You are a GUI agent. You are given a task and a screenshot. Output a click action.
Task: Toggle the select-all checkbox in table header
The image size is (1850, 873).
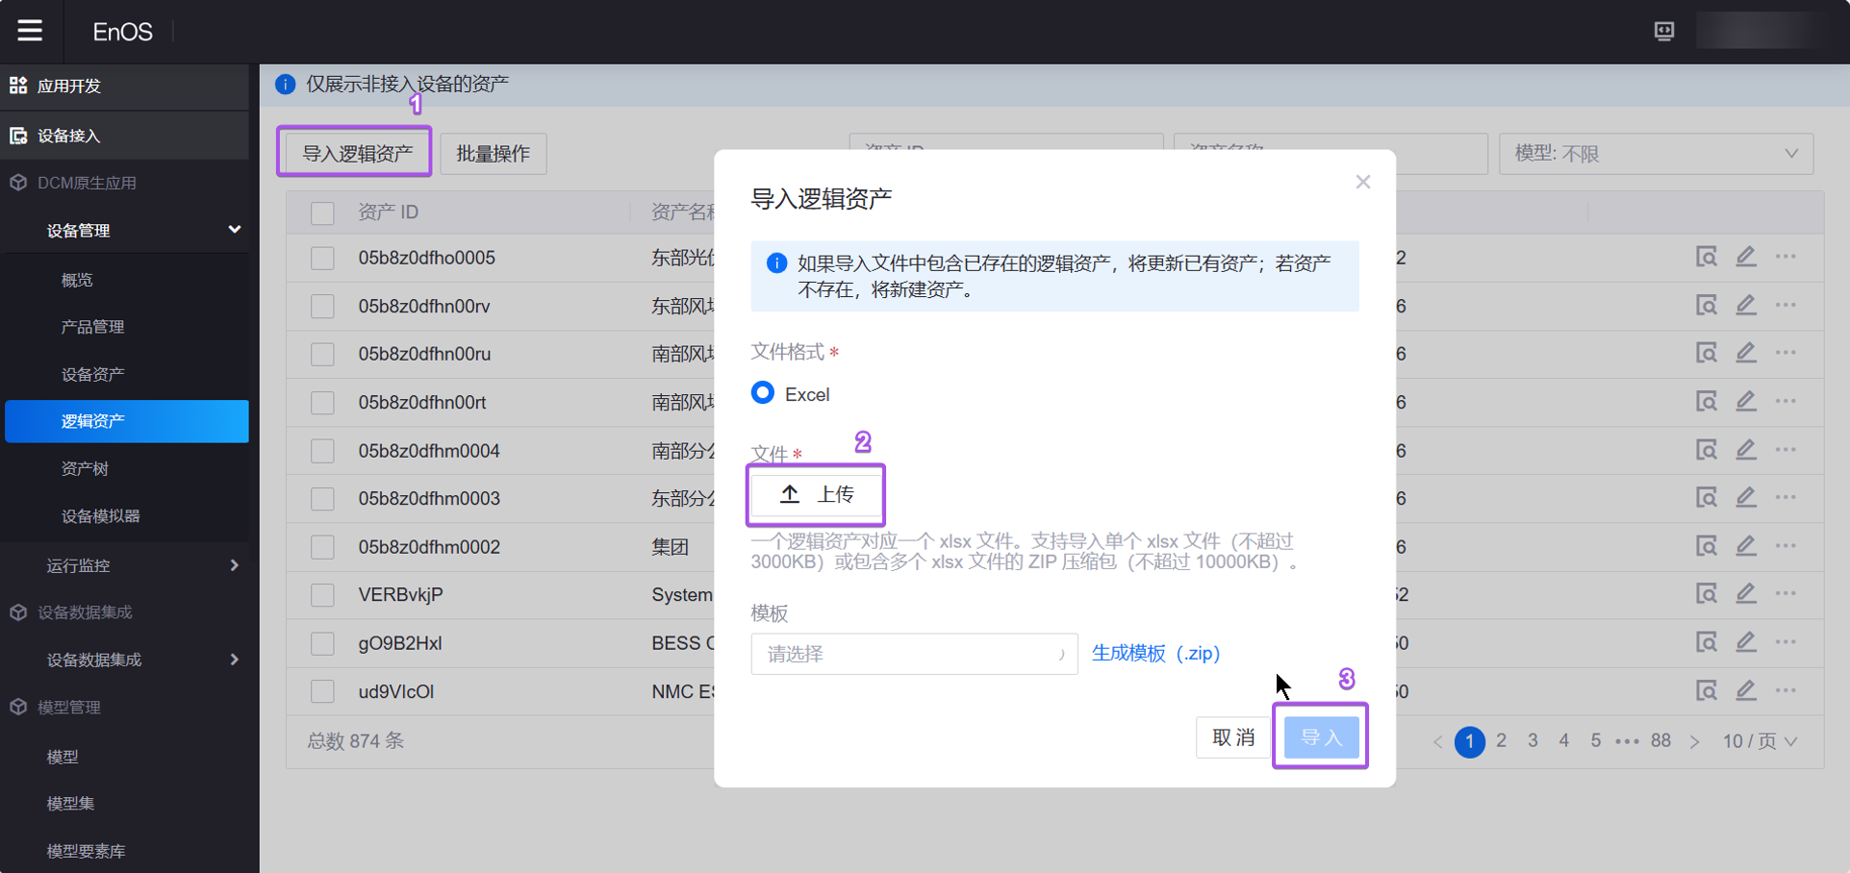click(322, 212)
